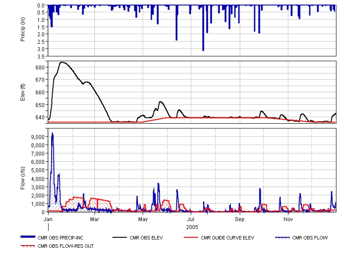Click the 3.5 precipitation tick label
Screen dimensions: 350x274
tap(41, 56)
